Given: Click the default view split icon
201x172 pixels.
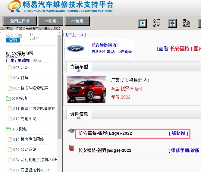Looking at the screenshot, I should tap(172, 23).
